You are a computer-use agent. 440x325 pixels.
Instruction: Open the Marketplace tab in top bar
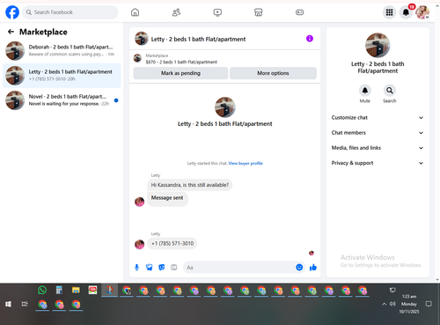pyautogui.click(x=259, y=12)
